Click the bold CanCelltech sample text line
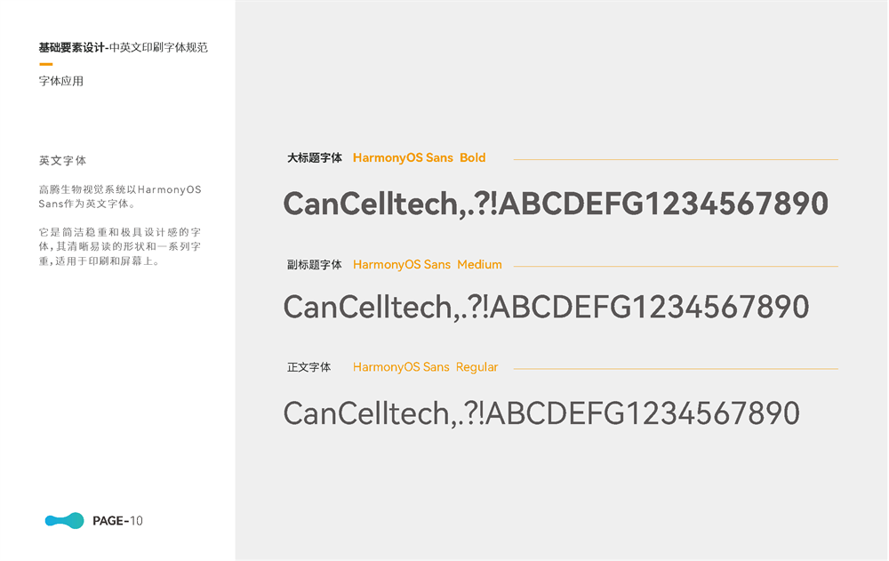Screen dimensions: 889x561 point(555,204)
